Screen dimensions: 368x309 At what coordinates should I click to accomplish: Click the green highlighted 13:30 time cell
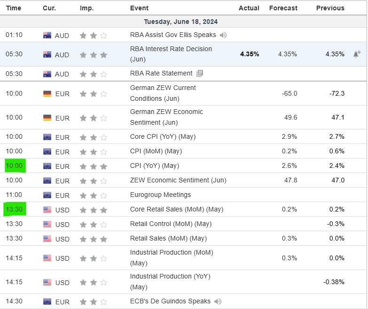(15, 210)
